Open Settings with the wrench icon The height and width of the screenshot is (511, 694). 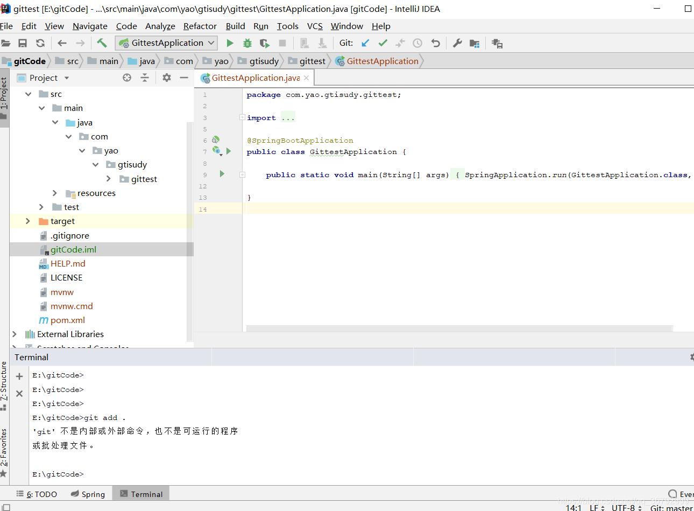[457, 43]
